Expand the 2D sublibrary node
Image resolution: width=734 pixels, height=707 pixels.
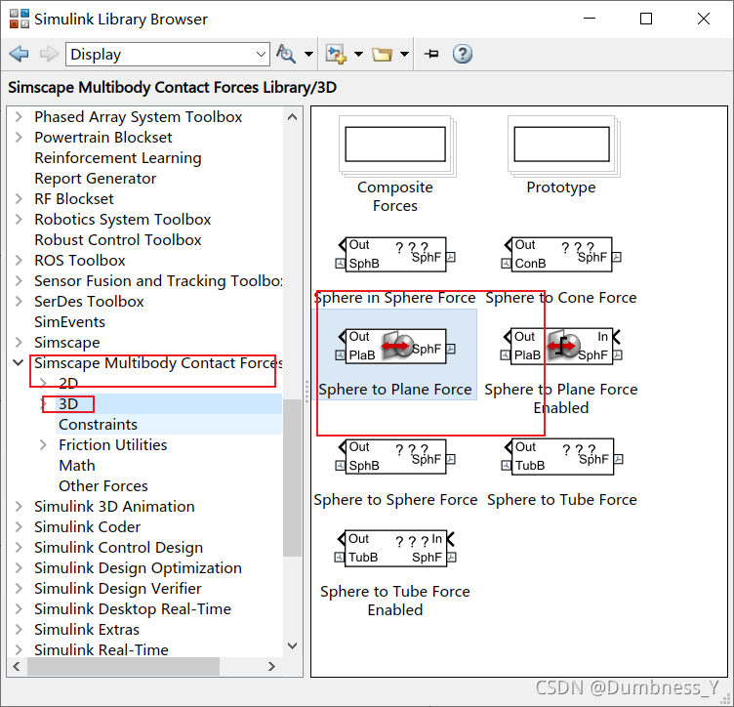coord(43,384)
